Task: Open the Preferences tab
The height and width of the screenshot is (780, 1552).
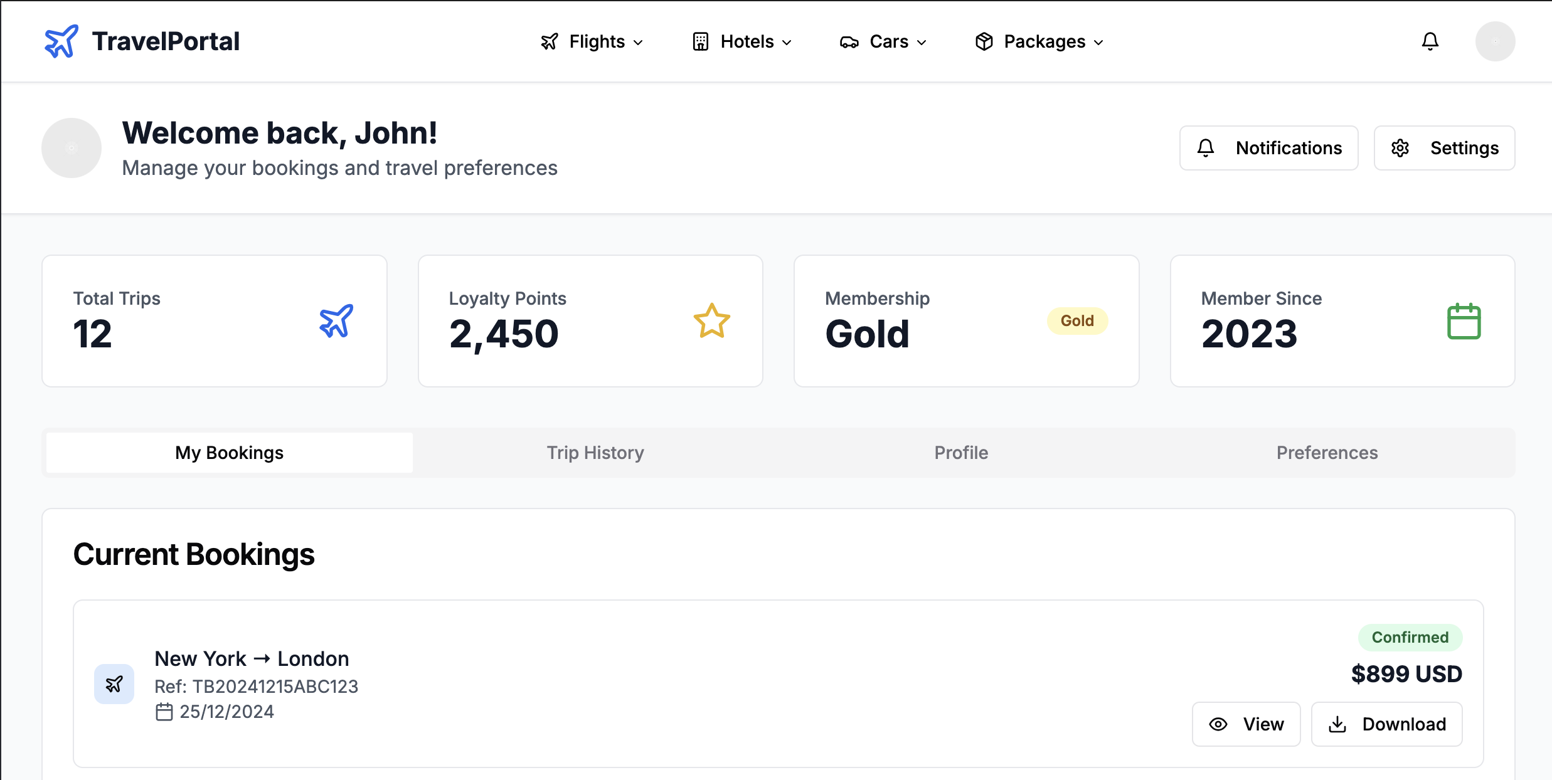Action: (1327, 453)
